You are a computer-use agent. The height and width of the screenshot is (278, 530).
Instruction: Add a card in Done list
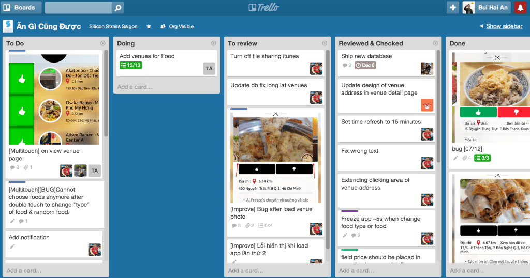[467, 271]
